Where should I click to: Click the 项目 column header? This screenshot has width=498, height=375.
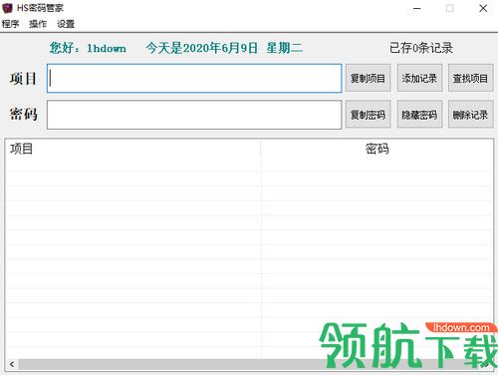(132, 149)
